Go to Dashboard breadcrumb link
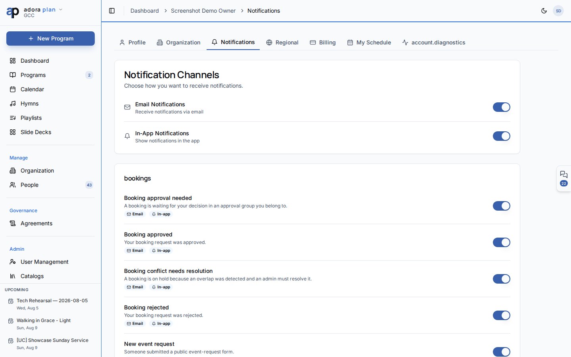 coord(145,11)
